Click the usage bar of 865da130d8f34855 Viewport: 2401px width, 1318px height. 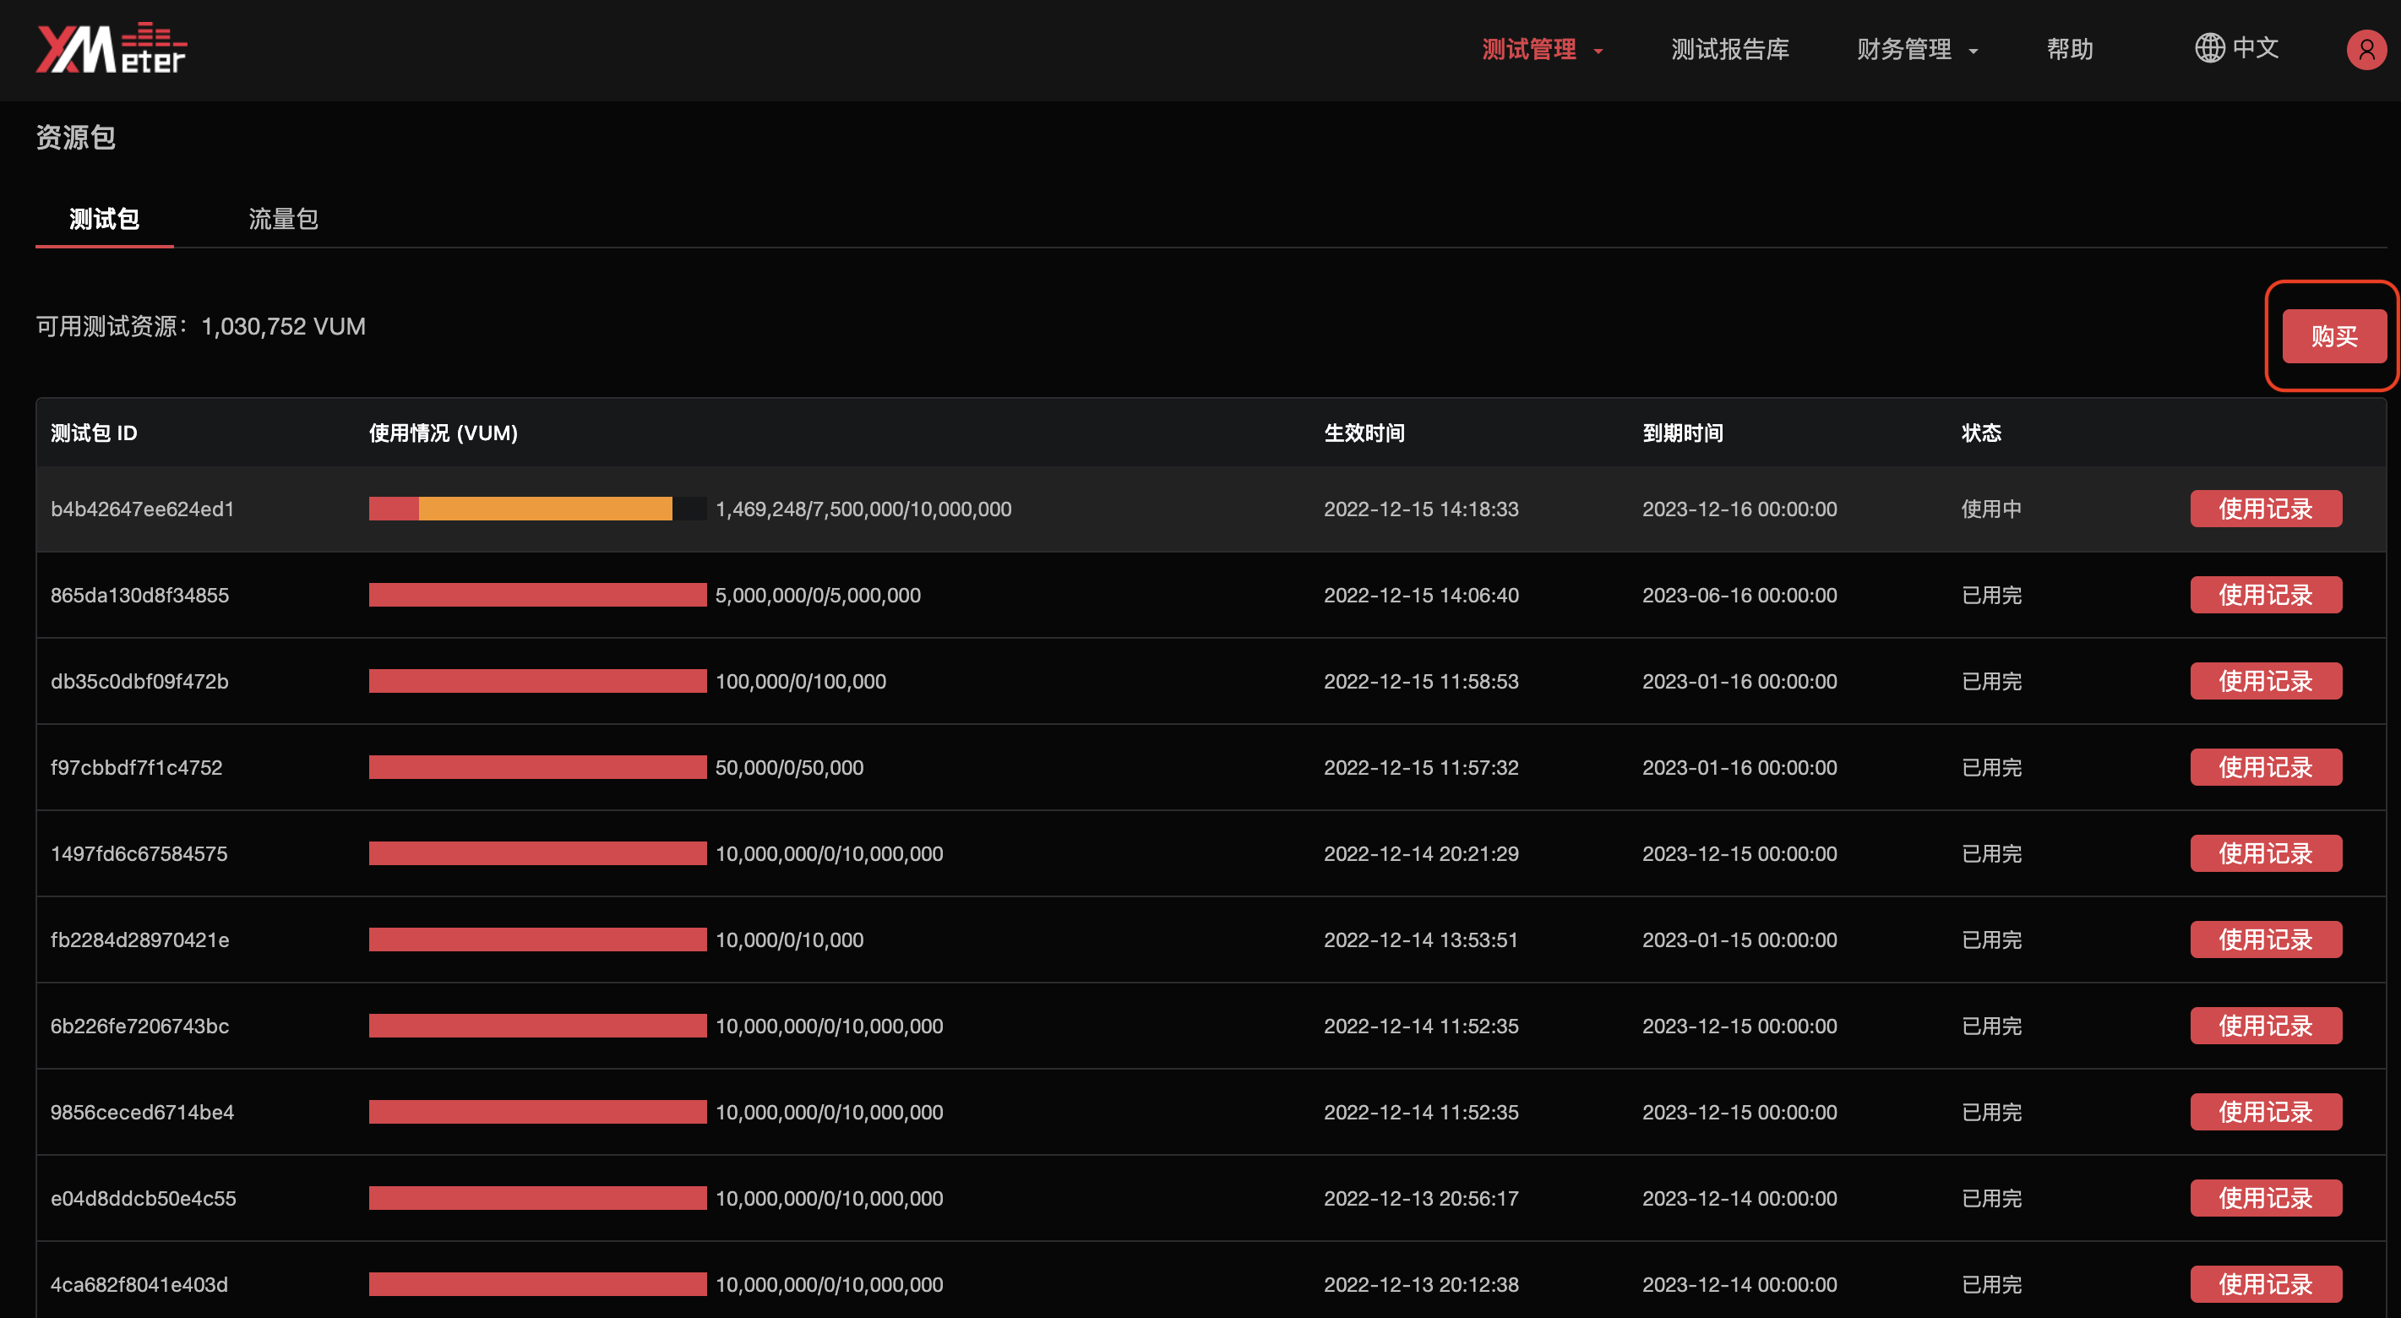(536, 595)
